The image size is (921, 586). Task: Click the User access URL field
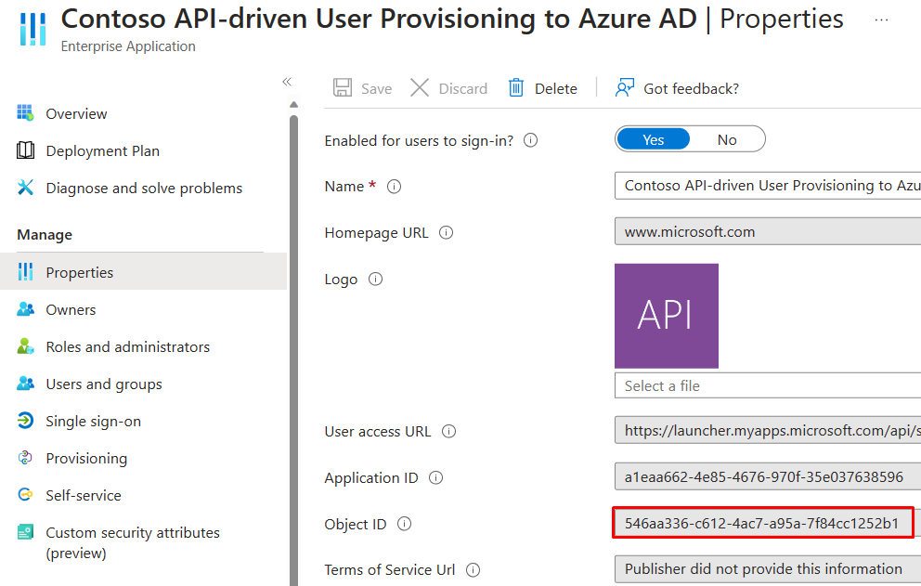[x=768, y=430]
